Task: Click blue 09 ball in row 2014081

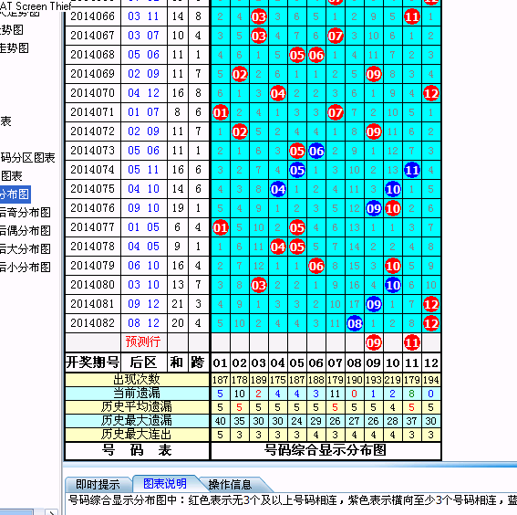Action: point(374,304)
